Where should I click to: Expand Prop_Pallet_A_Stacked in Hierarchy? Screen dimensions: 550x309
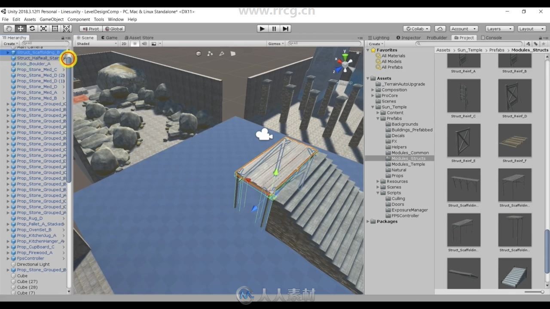pyautogui.click(x=8, y=224)
